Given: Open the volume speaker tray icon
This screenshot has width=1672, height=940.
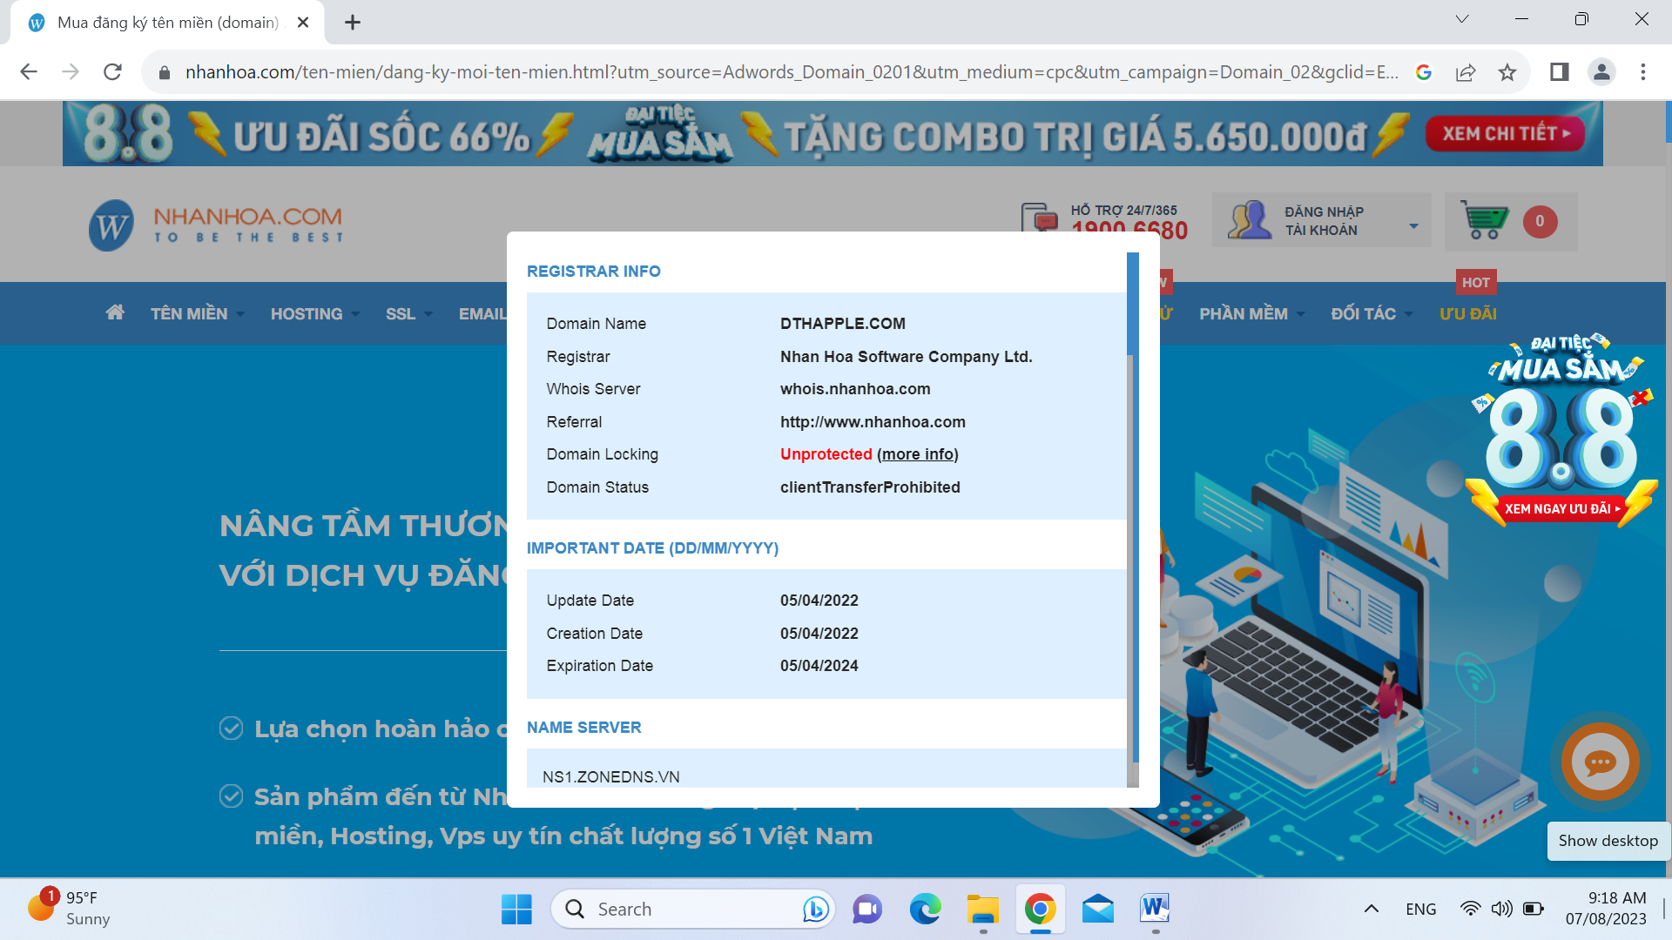Looking at the screenshot, I should coord(1501,910).
